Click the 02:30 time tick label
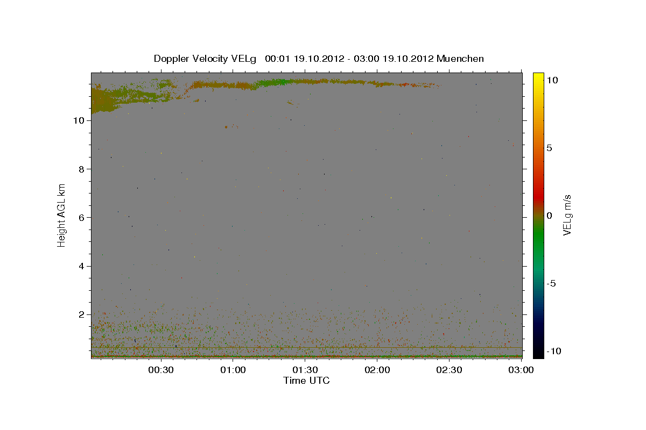 [450, 370]
